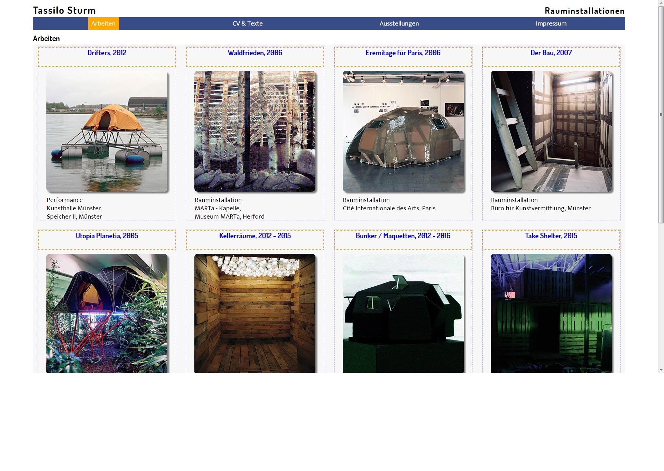Click the Rauminstallationen header text
Image resolution: width=664 pixels, height=471 pixels.
pyautogui.click(x=584, y=11)
